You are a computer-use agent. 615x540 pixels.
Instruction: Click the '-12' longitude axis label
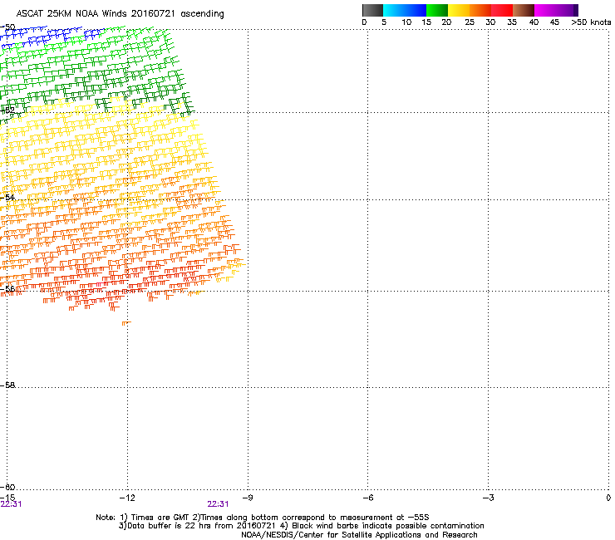pos(127,498)
